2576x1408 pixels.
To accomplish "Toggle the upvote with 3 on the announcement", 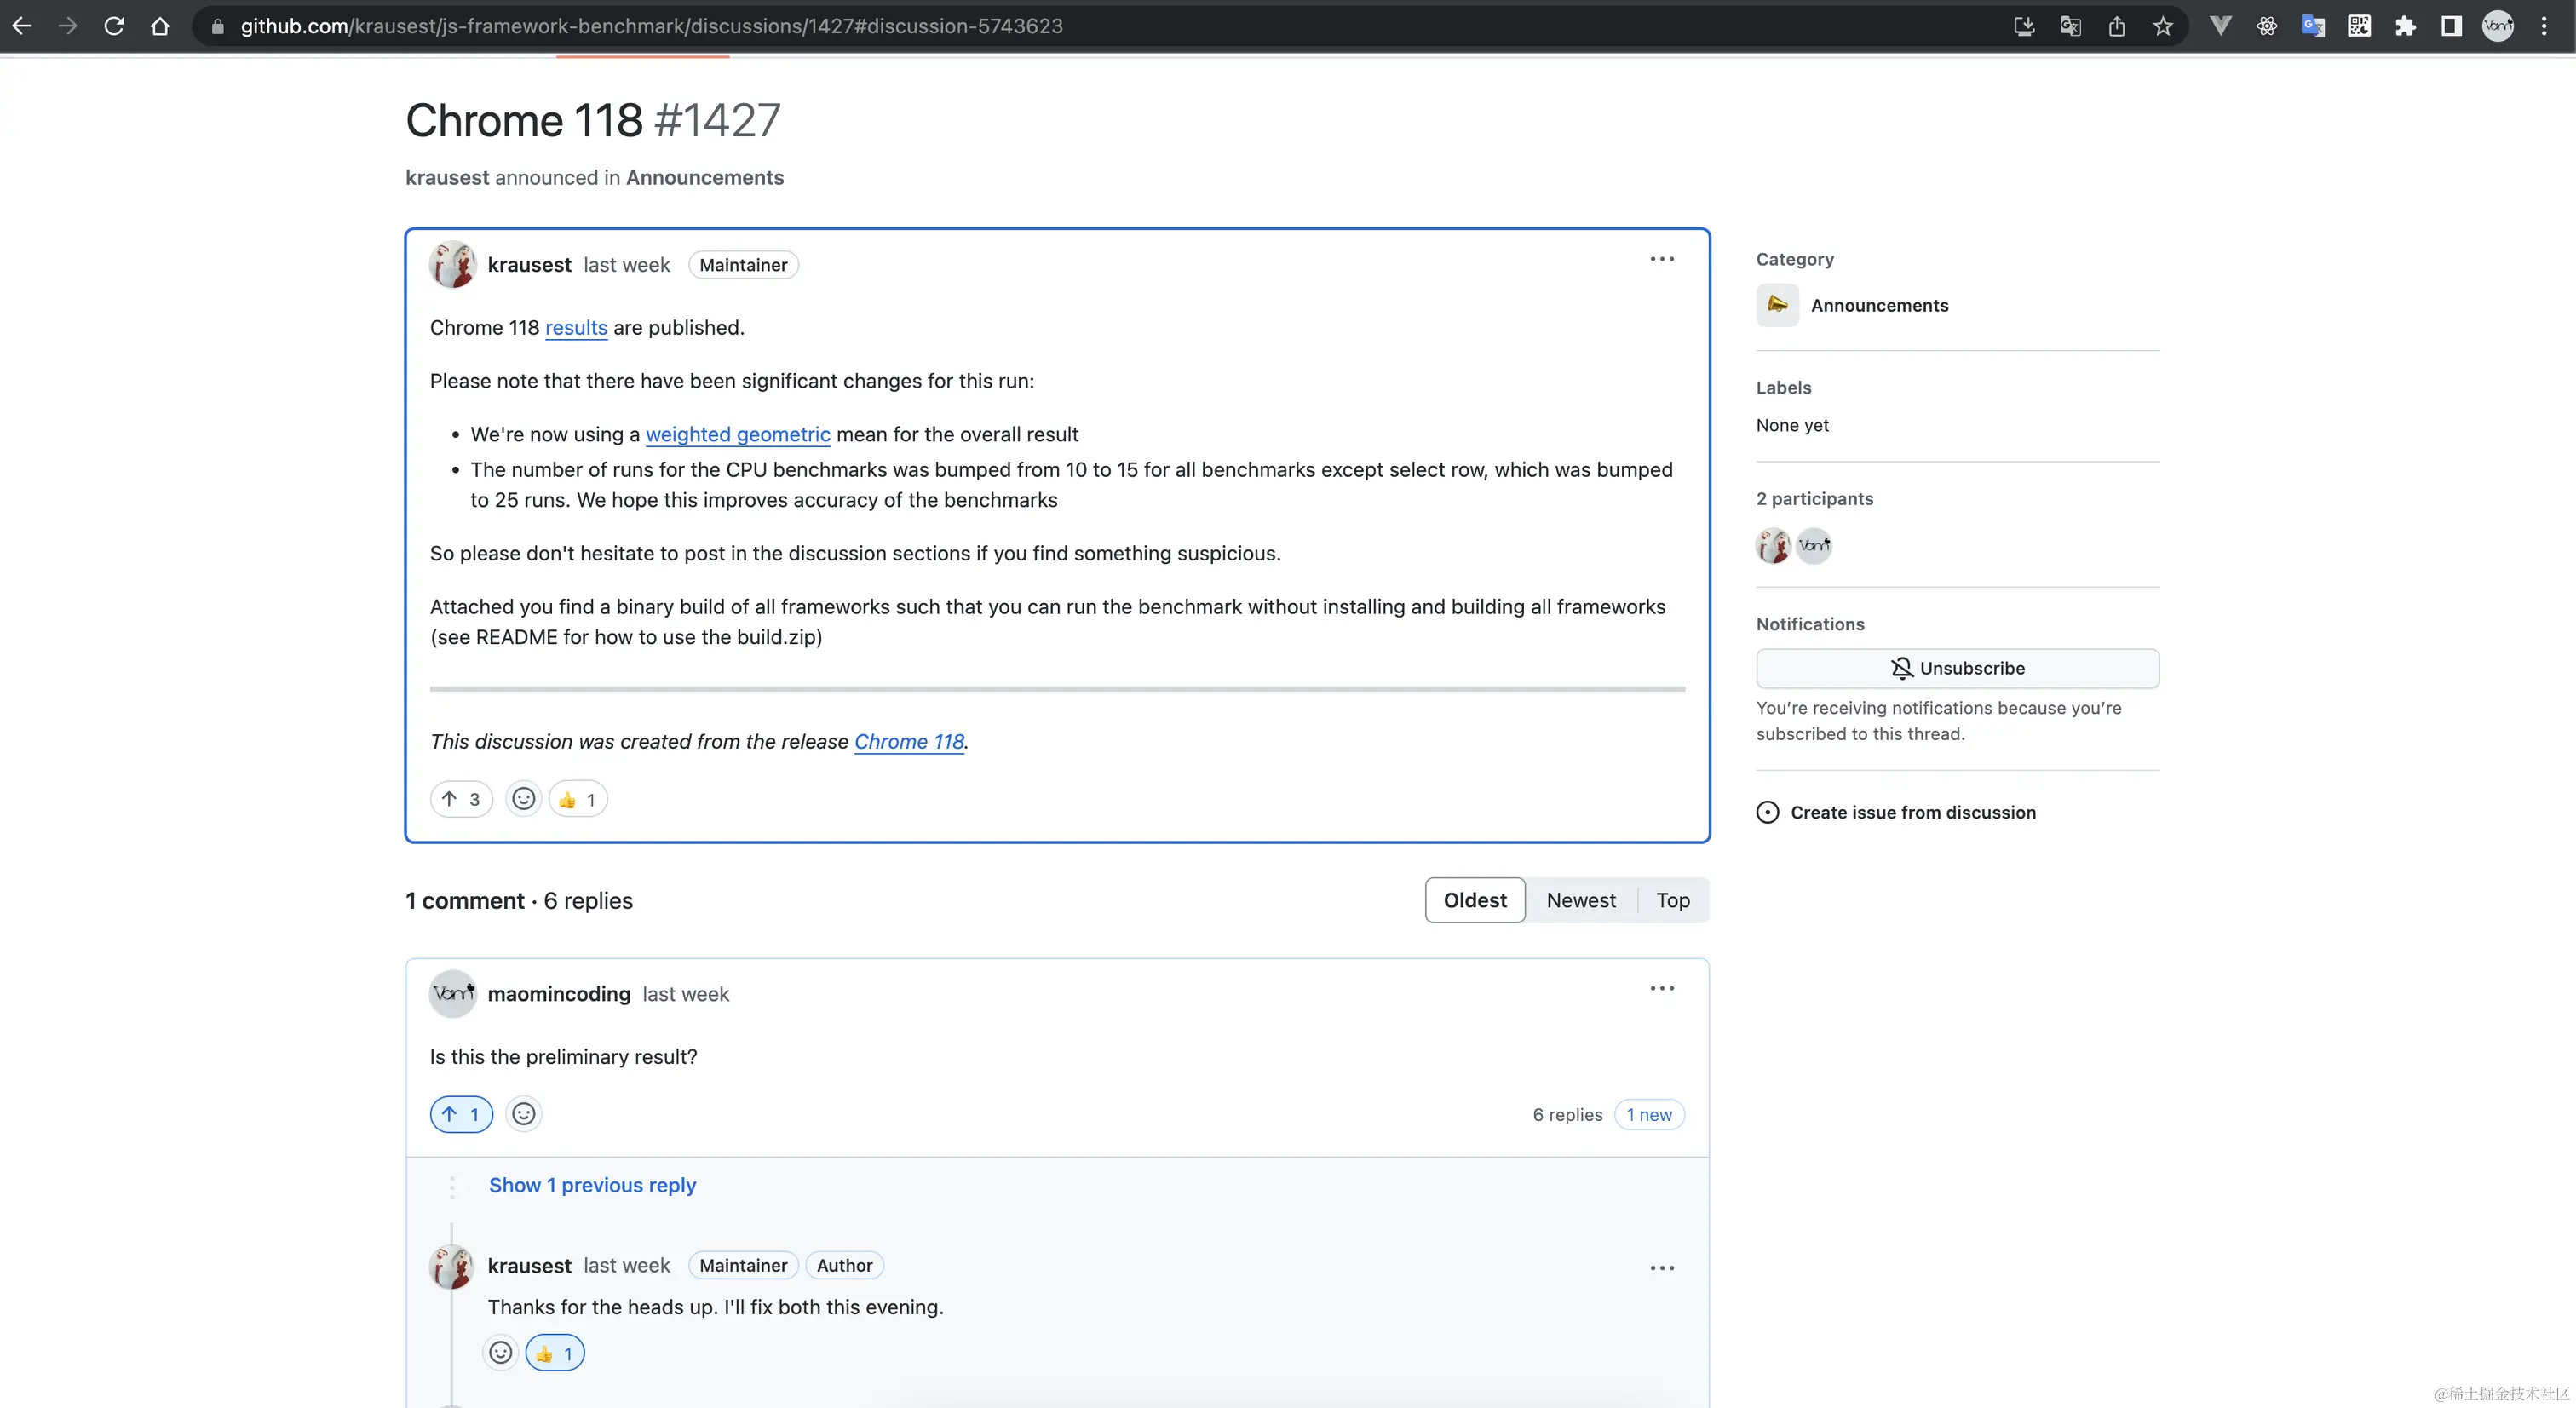I will tap(461, 799).
